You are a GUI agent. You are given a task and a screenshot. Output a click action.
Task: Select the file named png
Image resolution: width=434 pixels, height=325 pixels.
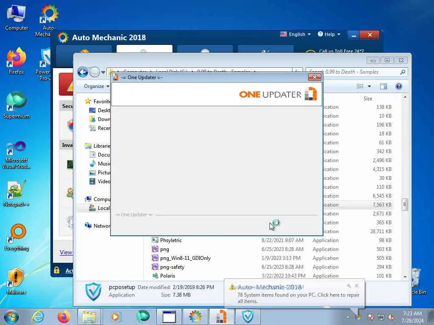click(164, 249)
